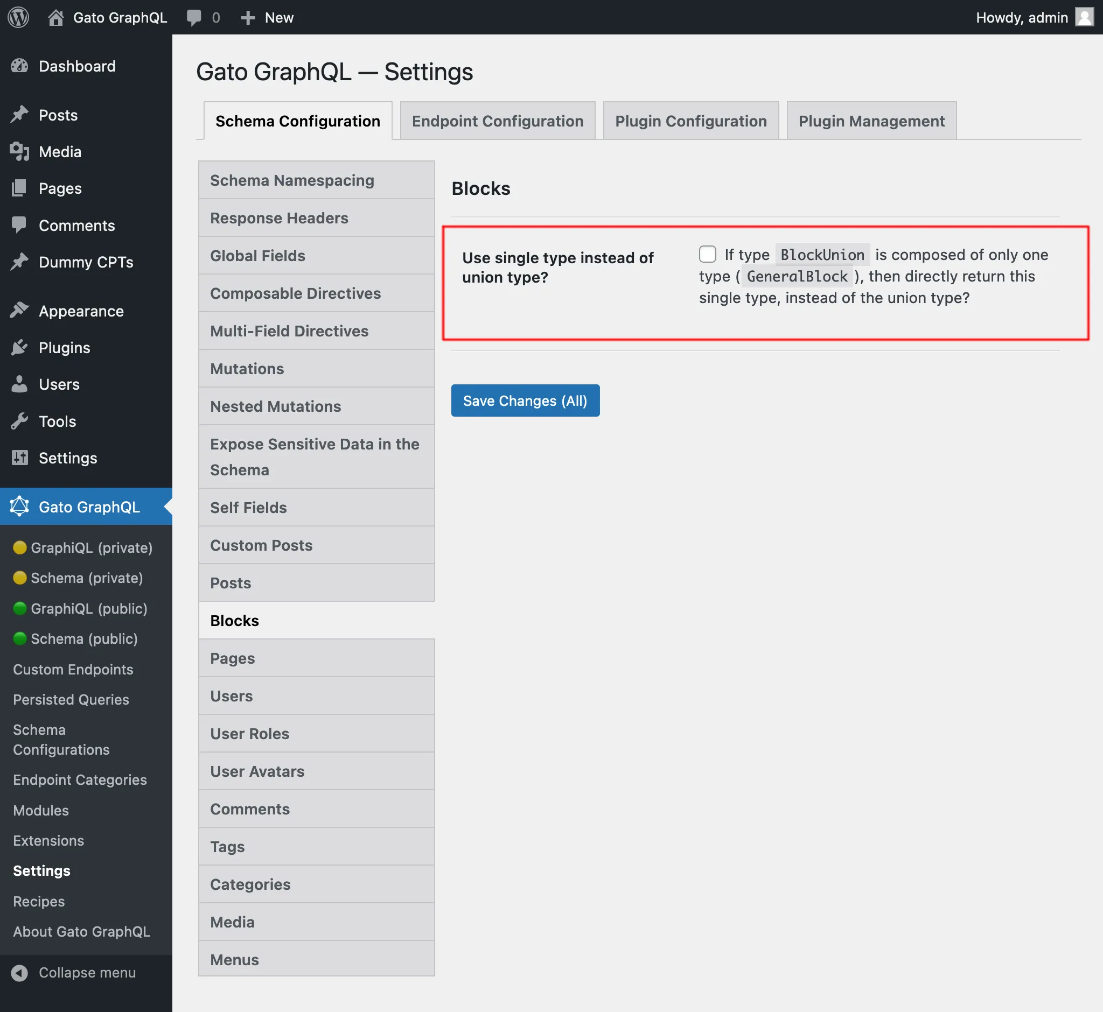Click the Appearance brush icon
This screenshot has width=1103, height=1012.
(x=19, y=311)
